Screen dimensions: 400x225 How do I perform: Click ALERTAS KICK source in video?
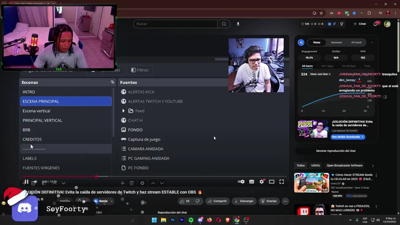(x=141, y=92)
